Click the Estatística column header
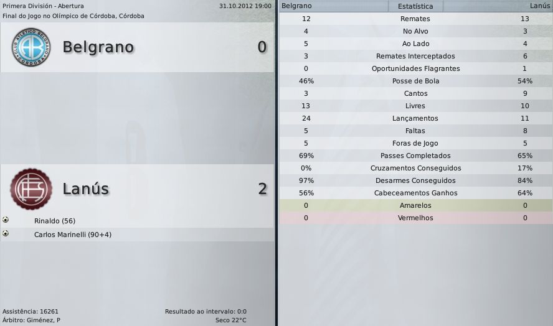Screen dimensions: 553x326 (415, 6)
